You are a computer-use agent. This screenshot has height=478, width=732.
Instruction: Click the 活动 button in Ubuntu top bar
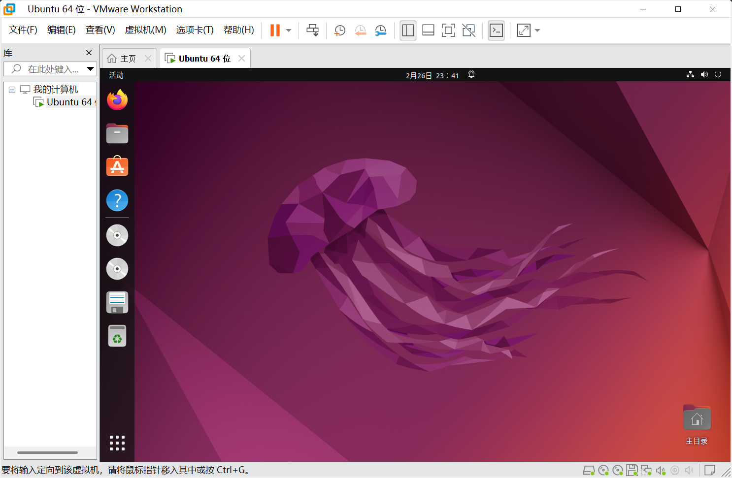tap(116, 75)
